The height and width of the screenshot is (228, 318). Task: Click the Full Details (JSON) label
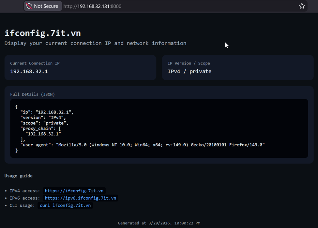pyautogui.click(x=32, y=94)
